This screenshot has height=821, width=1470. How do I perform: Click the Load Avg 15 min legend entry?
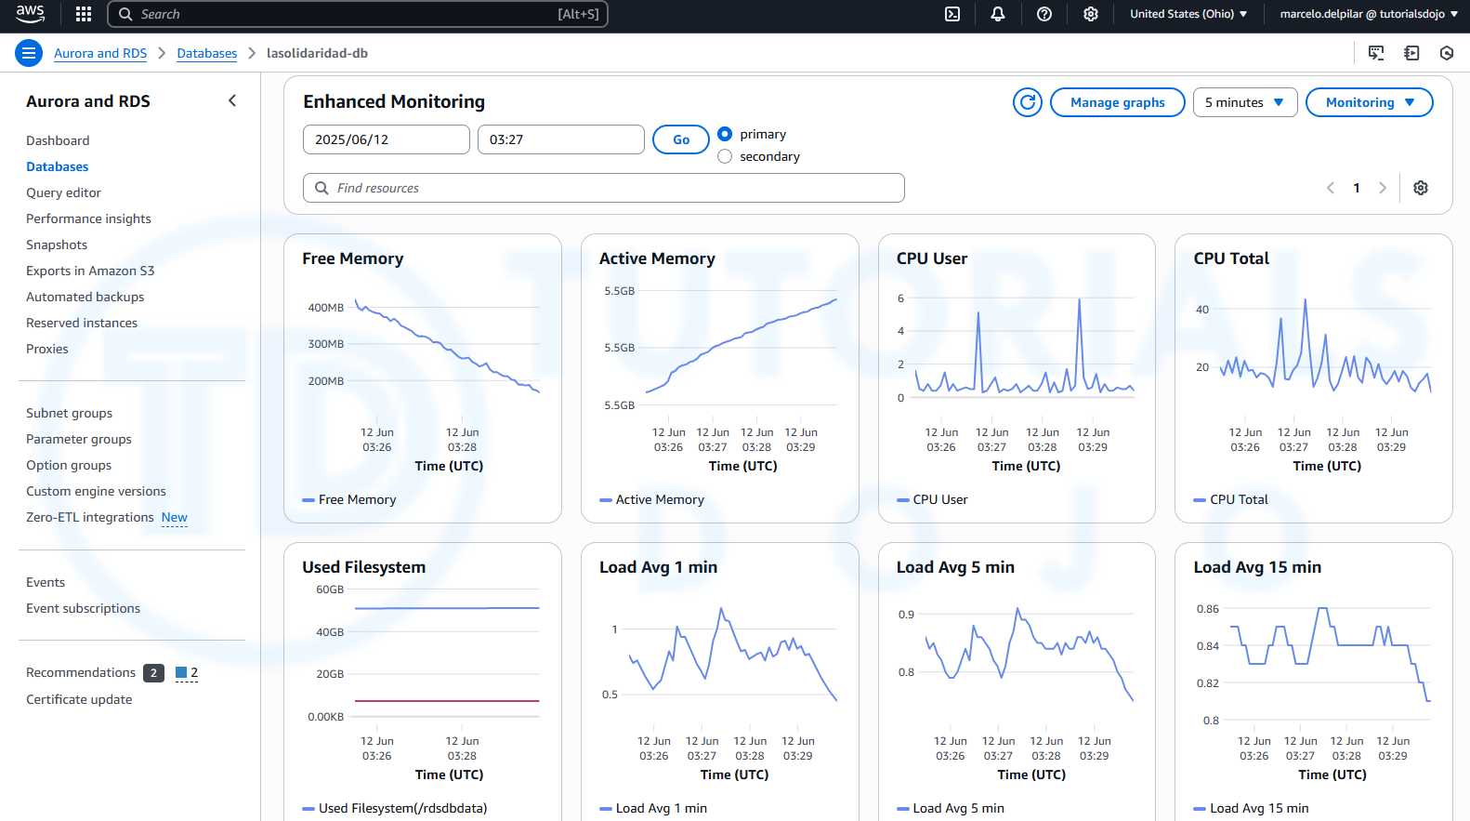(x=1252, y=808)
